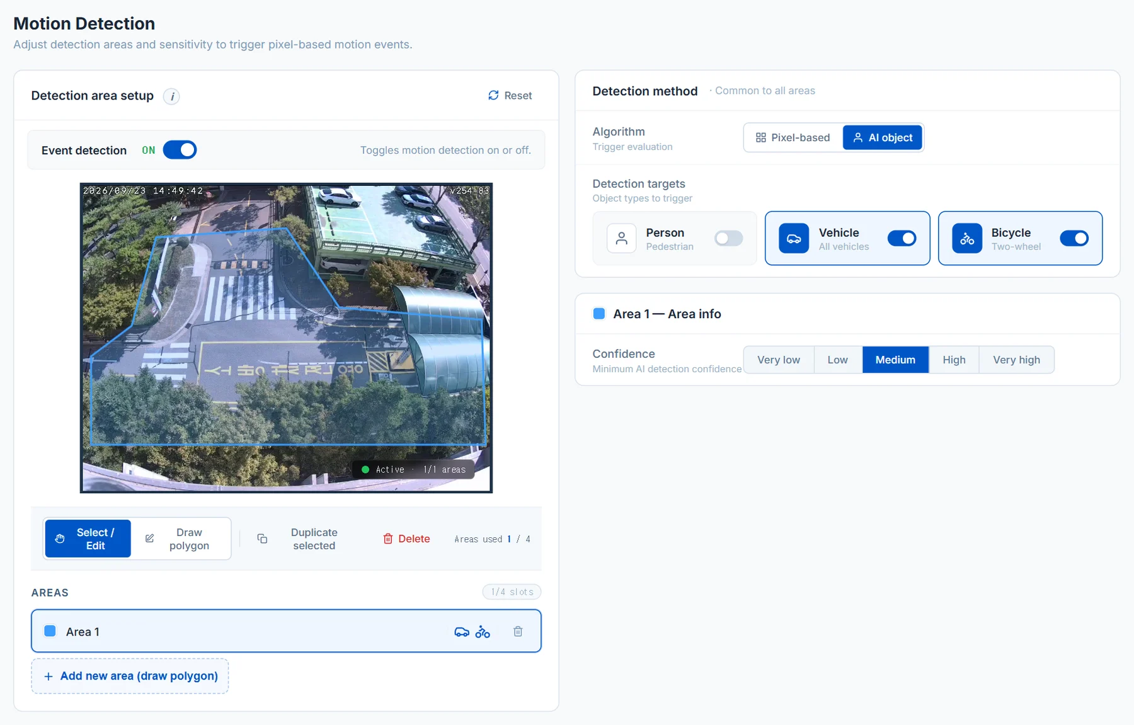Image resolution: width=1134 pixels, height=725 pixels.
Task: Click the Area 1 blue color swatch in list
Action: 50,631
